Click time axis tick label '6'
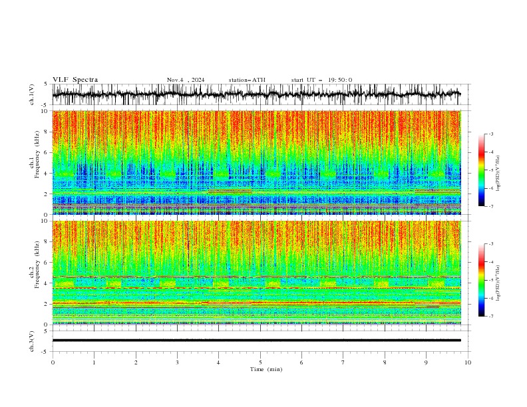The height and width of the screenshot is (407, 527). (x=301, y=362)
